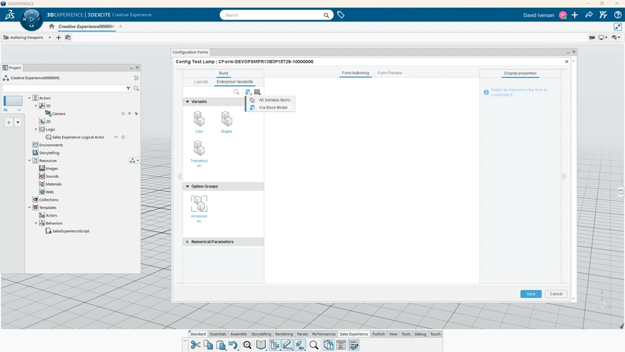625x352 pixels.
Task: Click the form edit pencil icon in toolbar
Action: pos(354,345)
